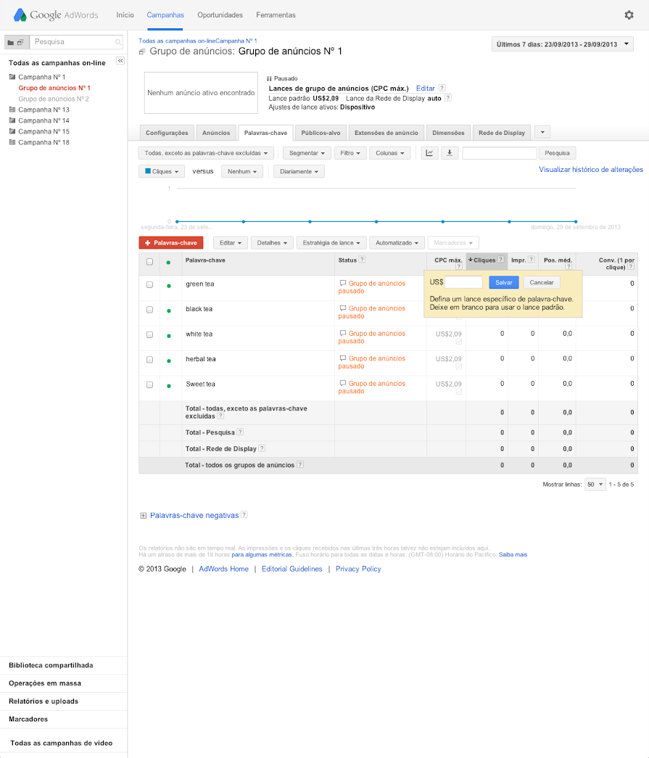Screen dimensions: 649x758
Task: Click green status dot for black tea
Action: pyautogui.click(x=169, y=311)
